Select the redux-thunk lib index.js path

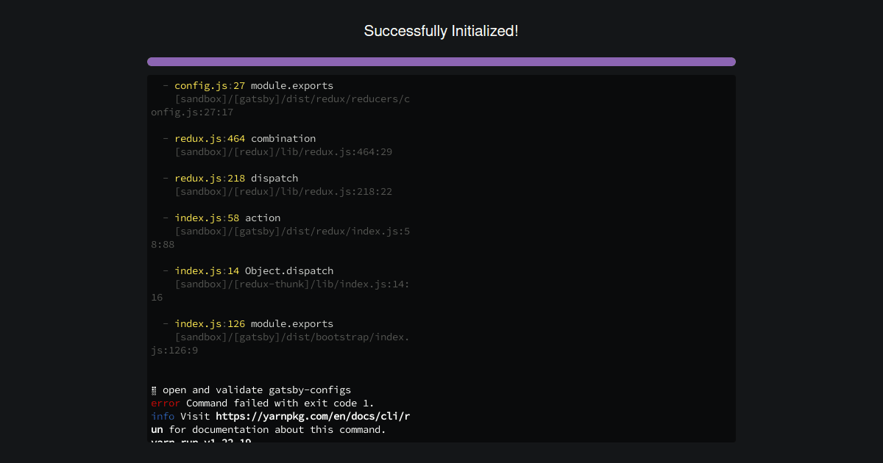point(292,284)
